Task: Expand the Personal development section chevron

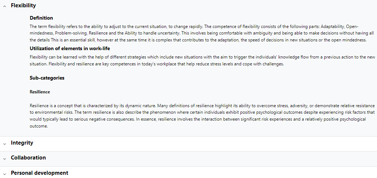Action: point(4,173)
